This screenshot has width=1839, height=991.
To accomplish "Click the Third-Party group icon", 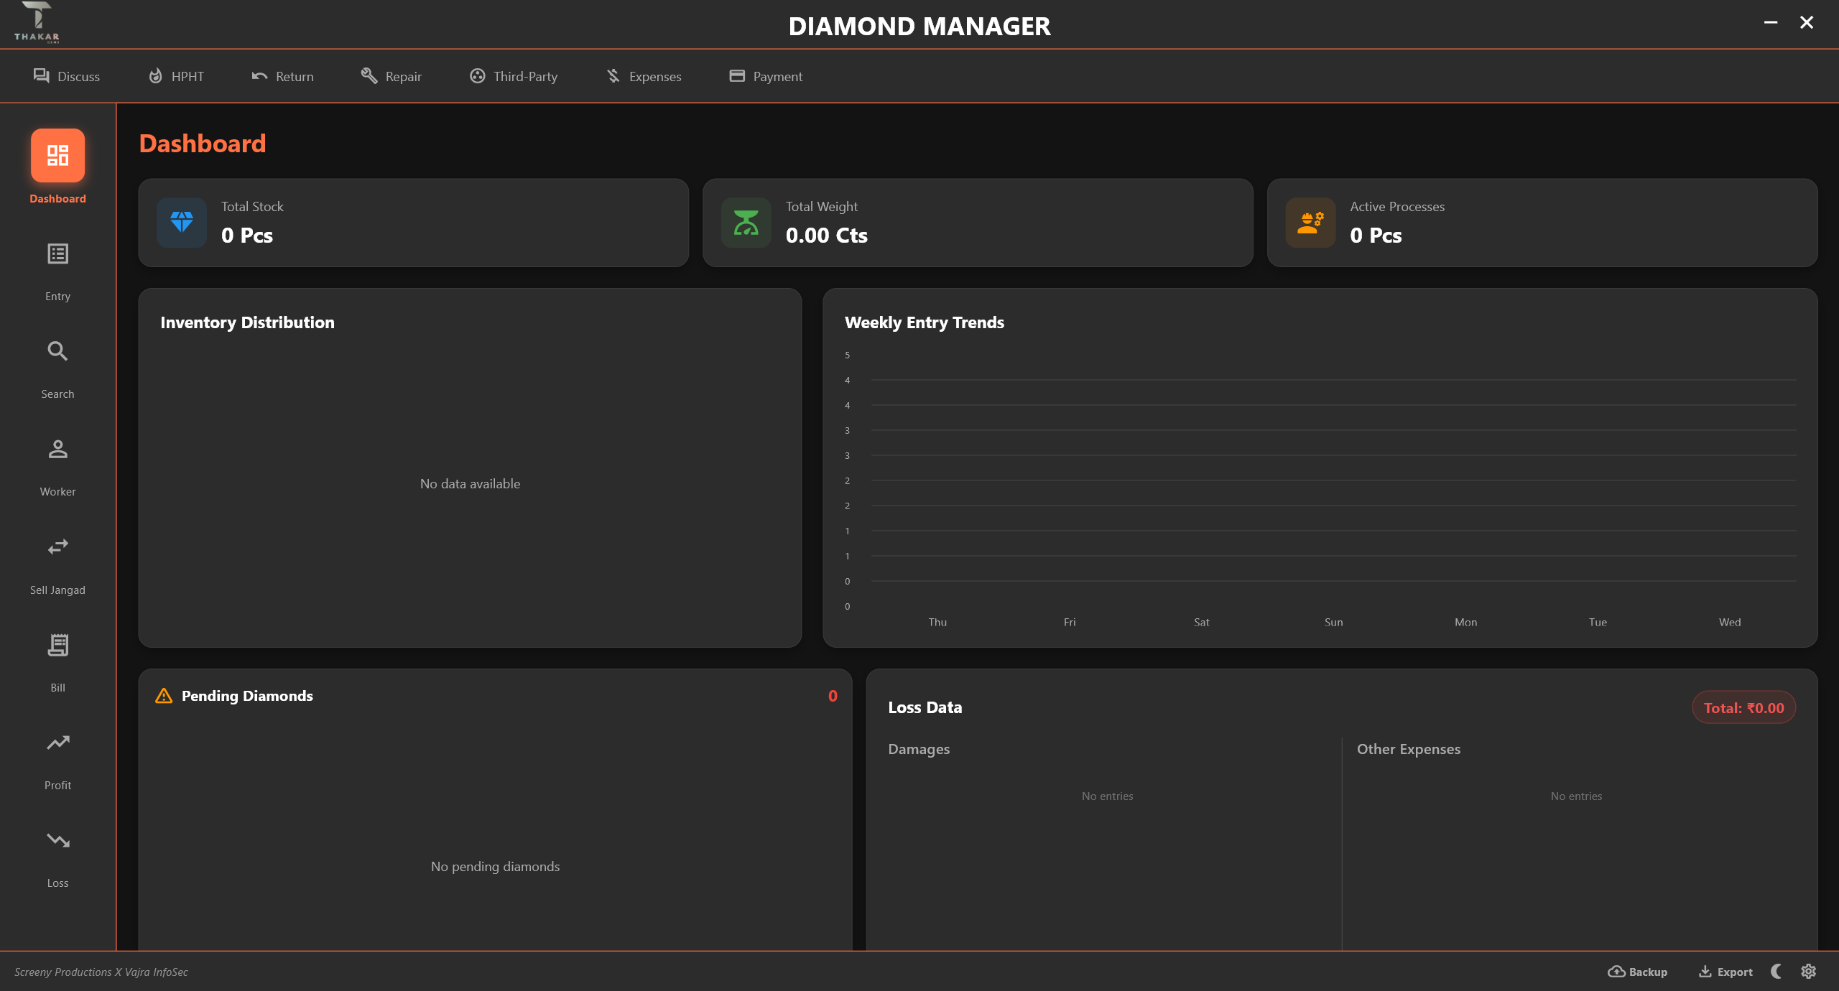I will (x=477, y=75).
